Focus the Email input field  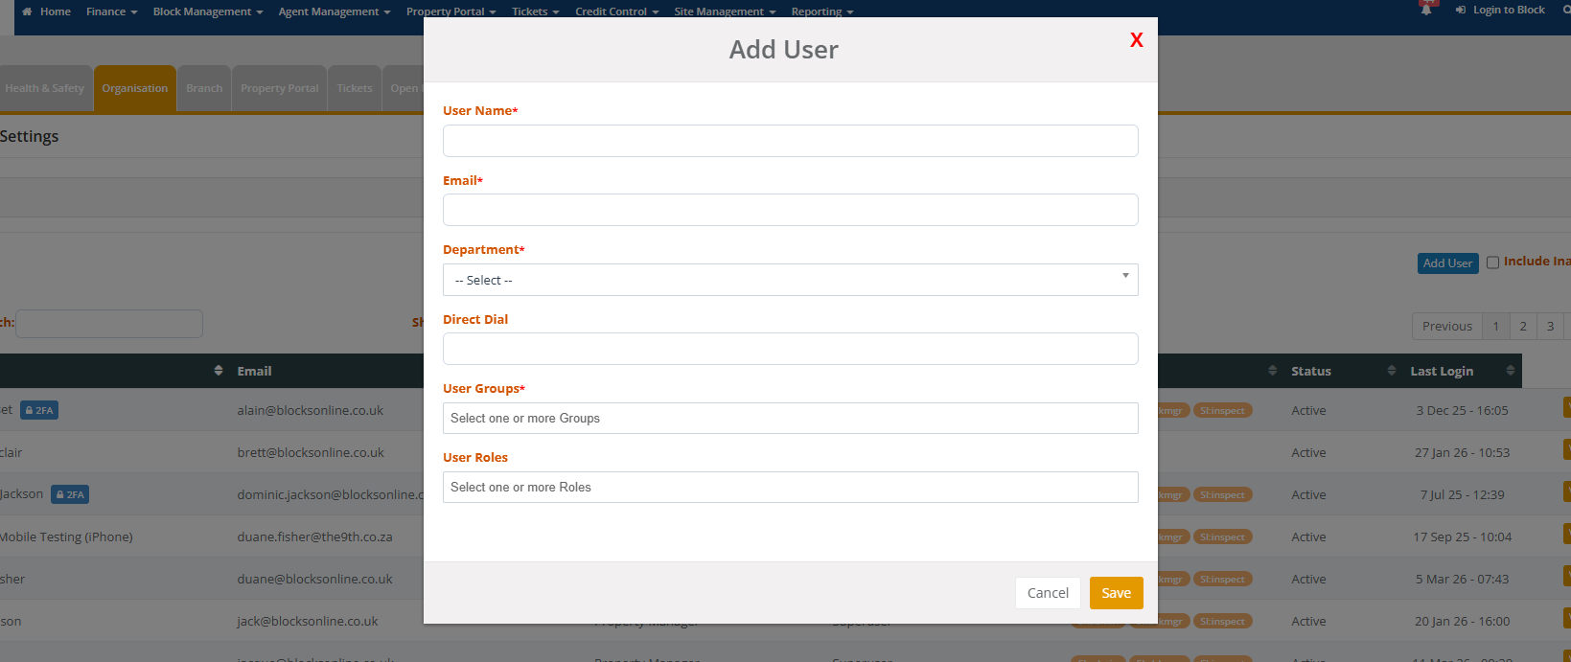point(790,210)
